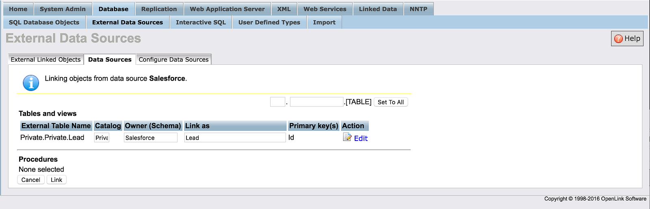The image size is (650, 209).
Task: Click the Edit link for Lead
Action: (361, 138)
